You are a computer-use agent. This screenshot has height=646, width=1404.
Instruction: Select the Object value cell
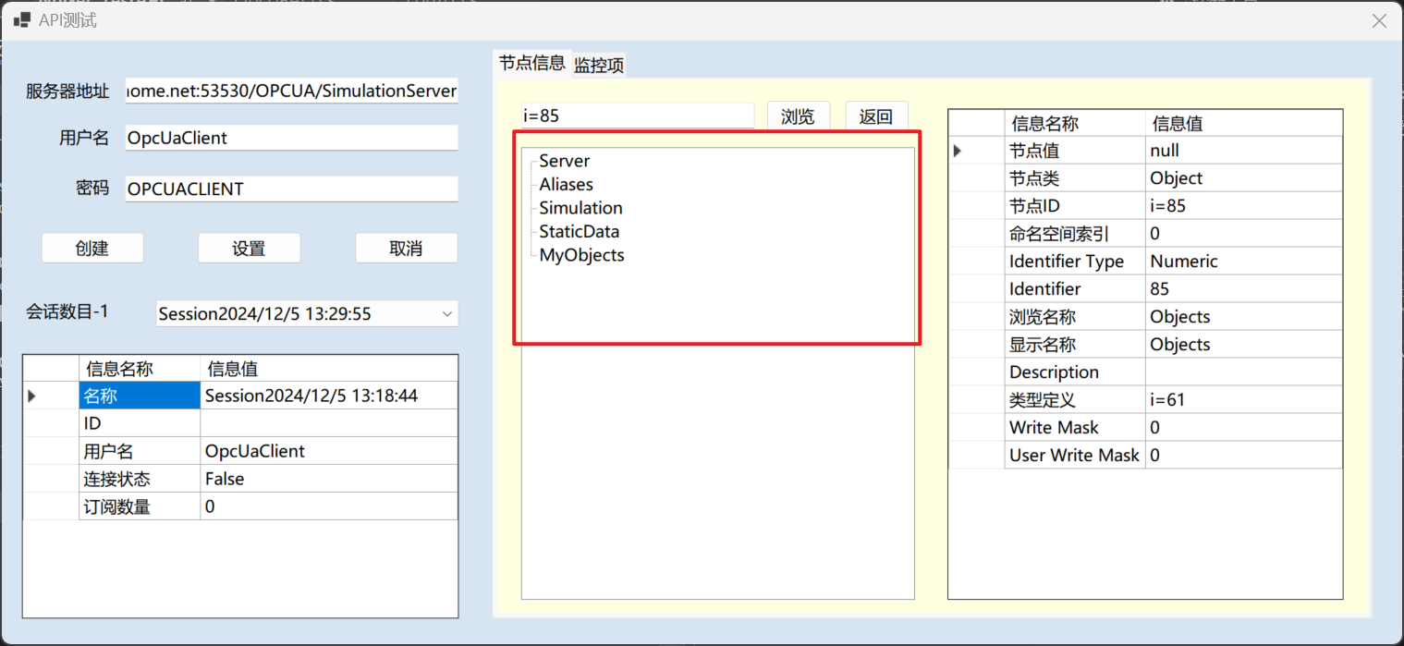[1244, 177]
